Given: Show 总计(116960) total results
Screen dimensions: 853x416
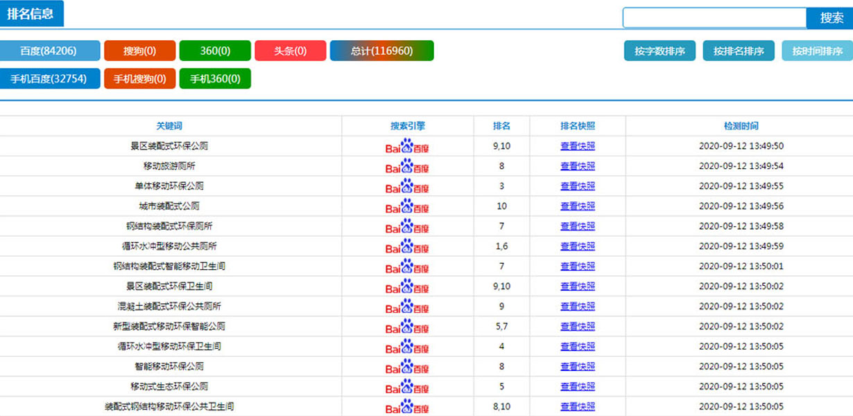Looking at the screenshot, I should [x=381, y=51].
